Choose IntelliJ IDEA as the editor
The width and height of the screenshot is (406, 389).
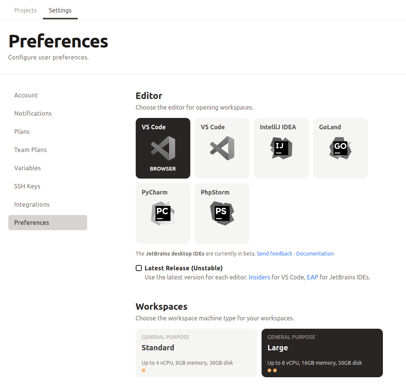point(281,148)
